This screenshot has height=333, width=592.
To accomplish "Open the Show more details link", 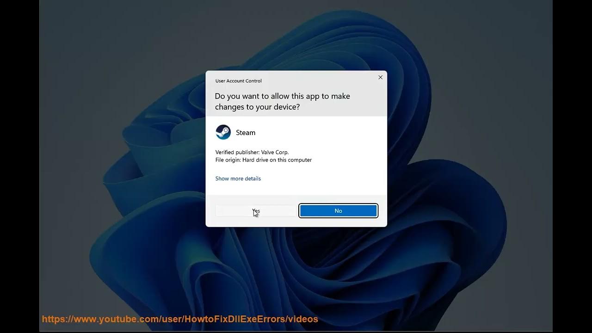I will 238,179.
